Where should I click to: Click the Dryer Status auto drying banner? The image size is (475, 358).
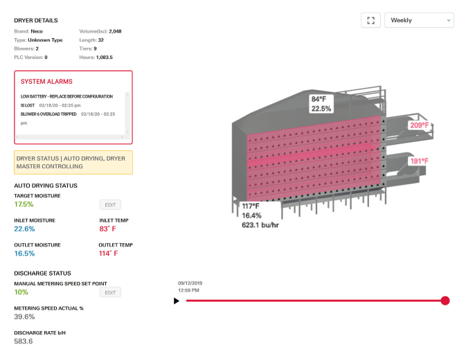(73, 162)
